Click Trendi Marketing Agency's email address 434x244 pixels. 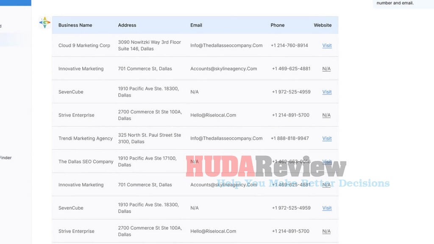point(226,139)
